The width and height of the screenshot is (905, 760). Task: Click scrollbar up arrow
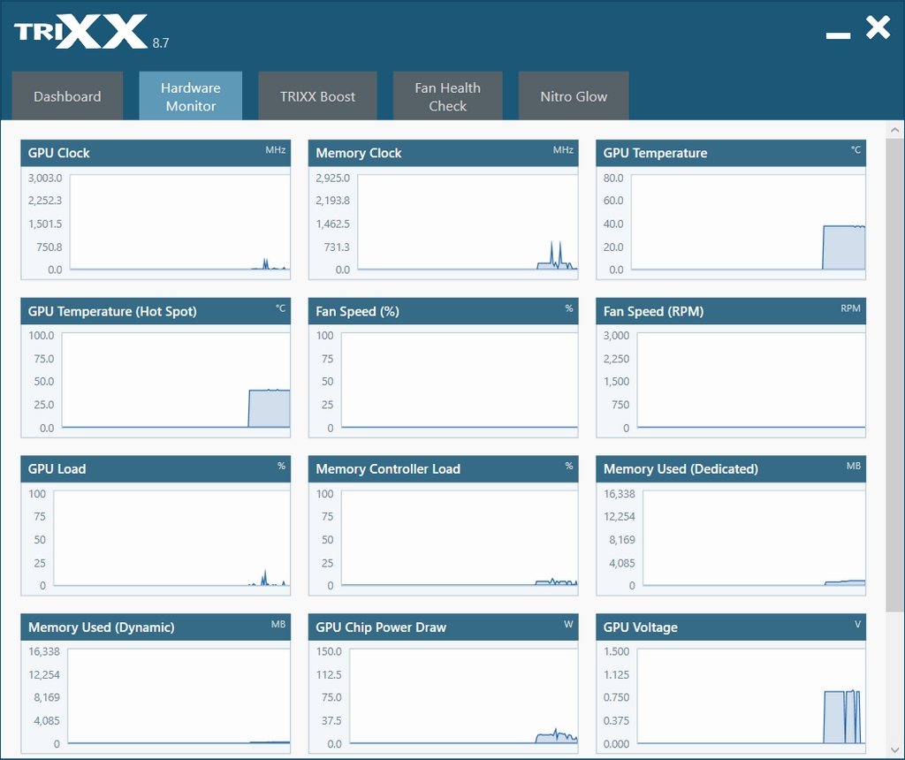[x=894, y=130]
